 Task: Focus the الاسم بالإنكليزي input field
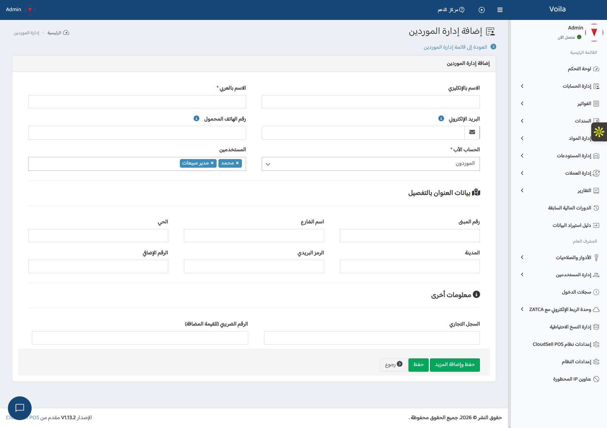click(371, 102)
